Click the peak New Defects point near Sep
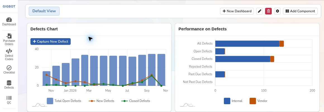 pos(152,75)
